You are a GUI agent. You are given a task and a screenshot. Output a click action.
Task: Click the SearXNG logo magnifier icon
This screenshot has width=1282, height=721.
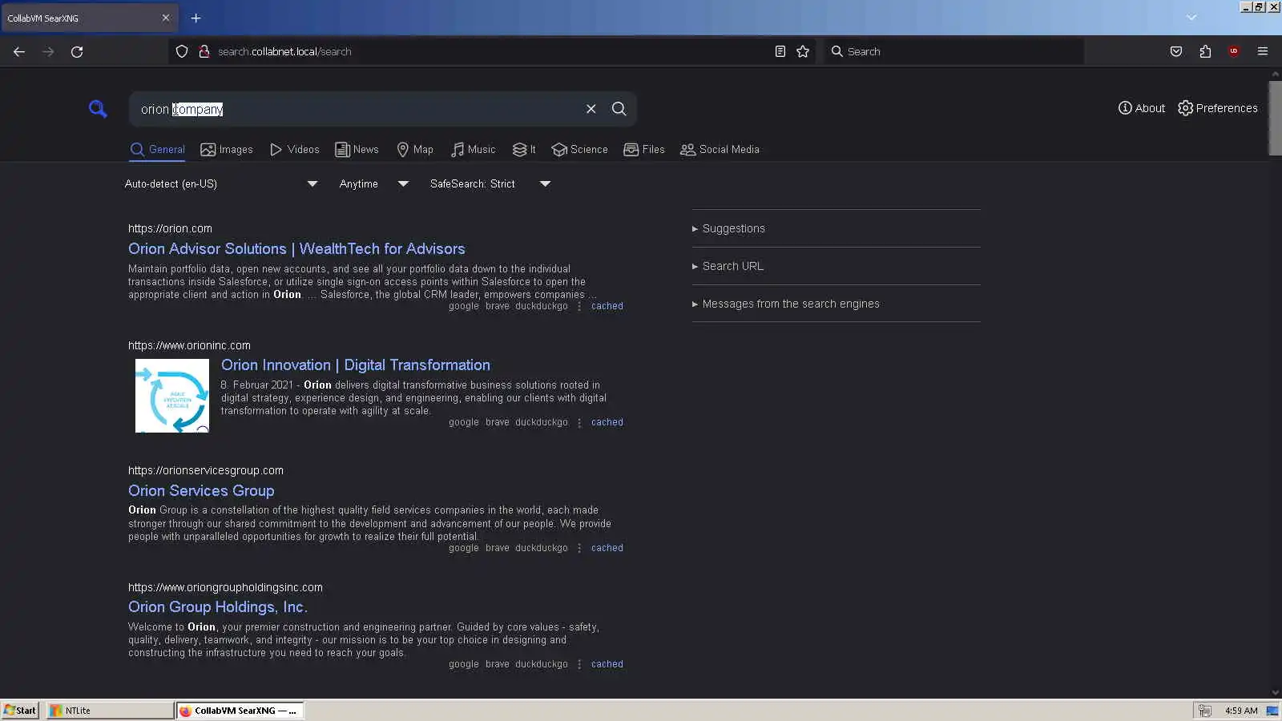click(x=98, y=109)
